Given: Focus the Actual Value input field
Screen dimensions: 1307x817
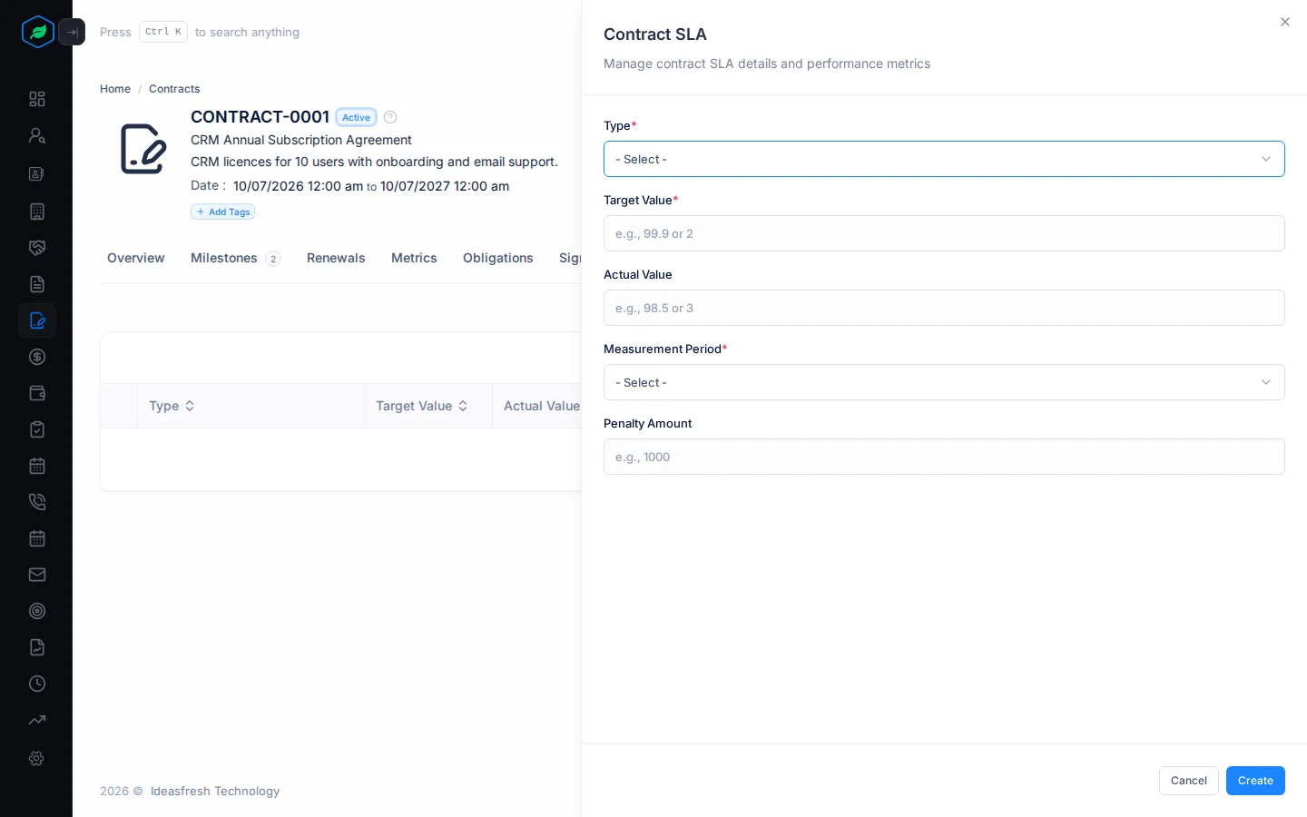Looking at the screenshot, I should [x=944, y=308].
